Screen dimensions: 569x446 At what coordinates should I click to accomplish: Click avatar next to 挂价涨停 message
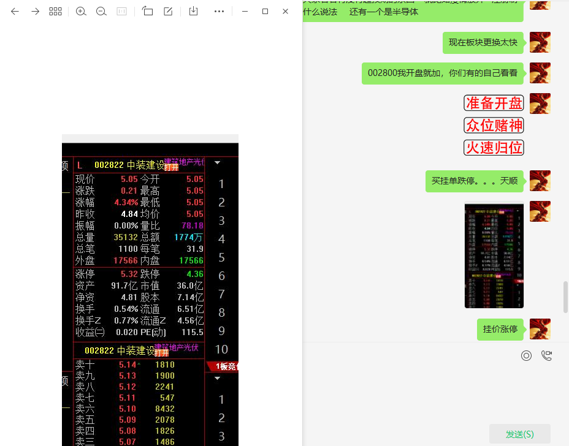point(540,329)
